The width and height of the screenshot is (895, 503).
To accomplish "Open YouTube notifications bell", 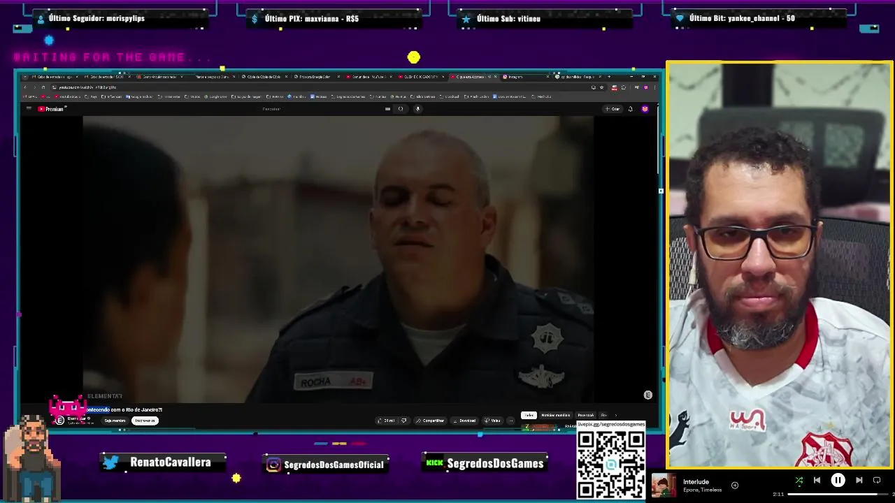I will point(631,109).
